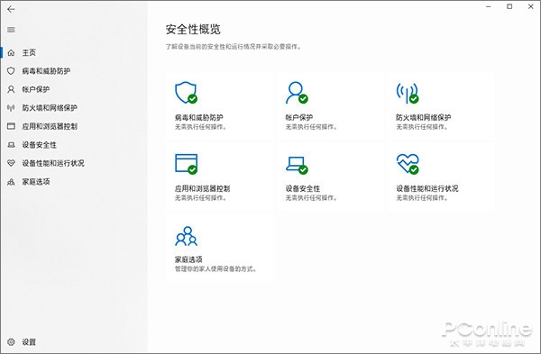541x354 pixels.
Task: Open the large family people tile icon
Action: [187, 236]
